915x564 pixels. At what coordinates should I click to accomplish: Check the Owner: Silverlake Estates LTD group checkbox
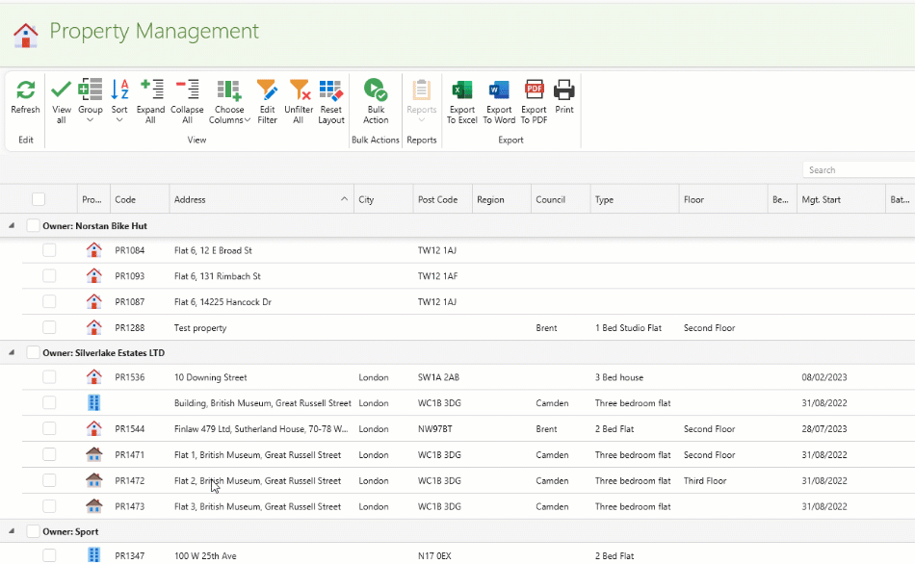[33, 353]
